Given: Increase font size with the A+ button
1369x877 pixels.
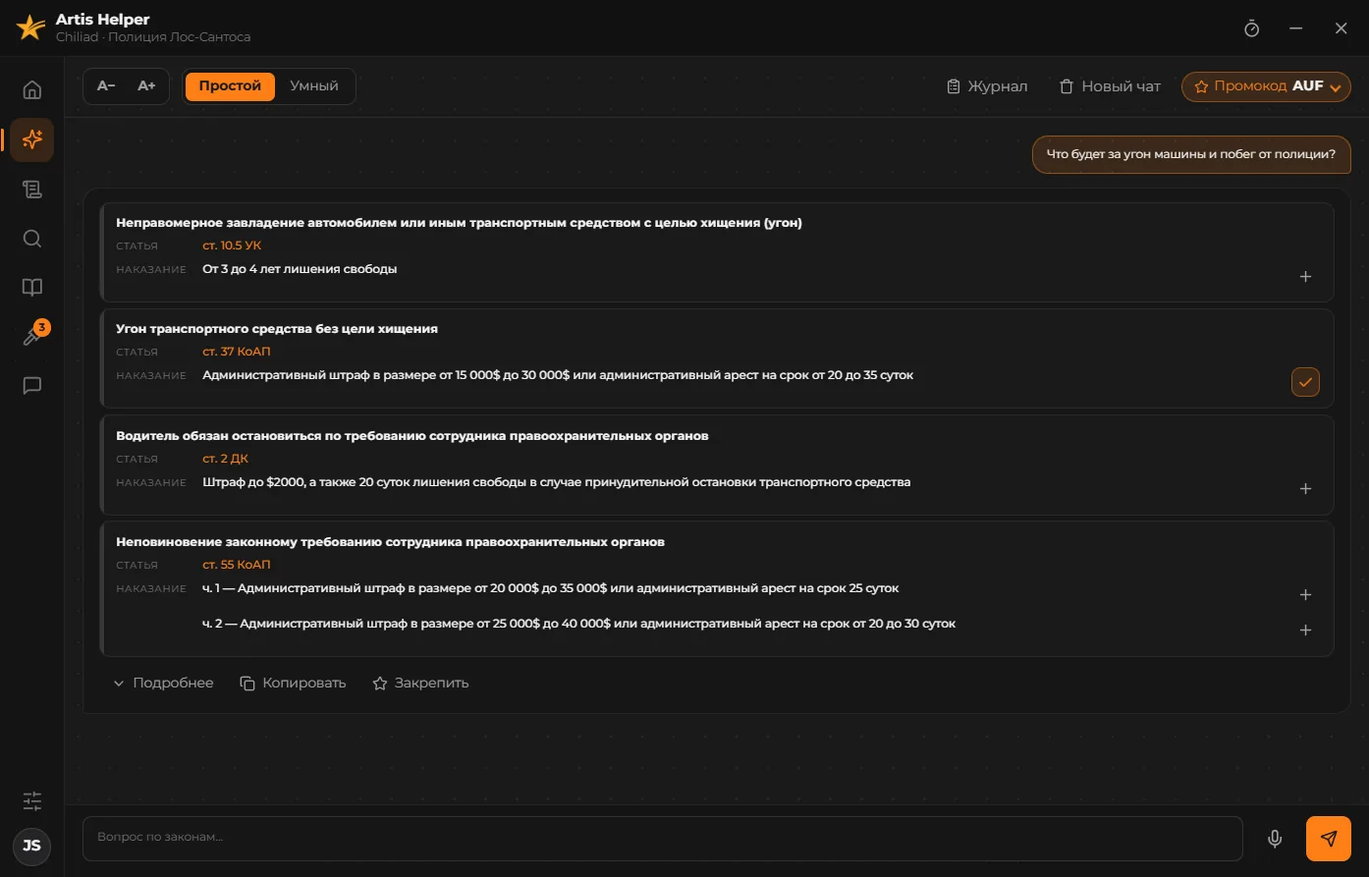Looking at the screenshot, I should [146, 86].
